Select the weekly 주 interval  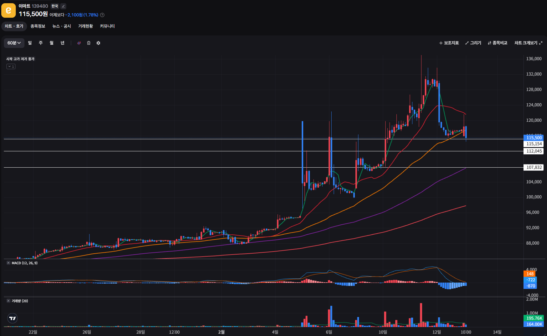tap(41, 43)
